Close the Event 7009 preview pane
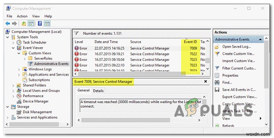274x138 pixels. pos(205,81)
